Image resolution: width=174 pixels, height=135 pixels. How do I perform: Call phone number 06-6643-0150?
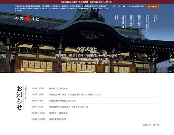[137, 6]
